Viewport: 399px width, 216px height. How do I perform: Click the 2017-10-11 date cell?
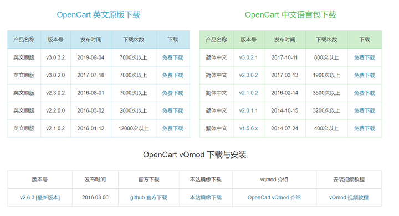pyautogui.click(x=285, y=57)
